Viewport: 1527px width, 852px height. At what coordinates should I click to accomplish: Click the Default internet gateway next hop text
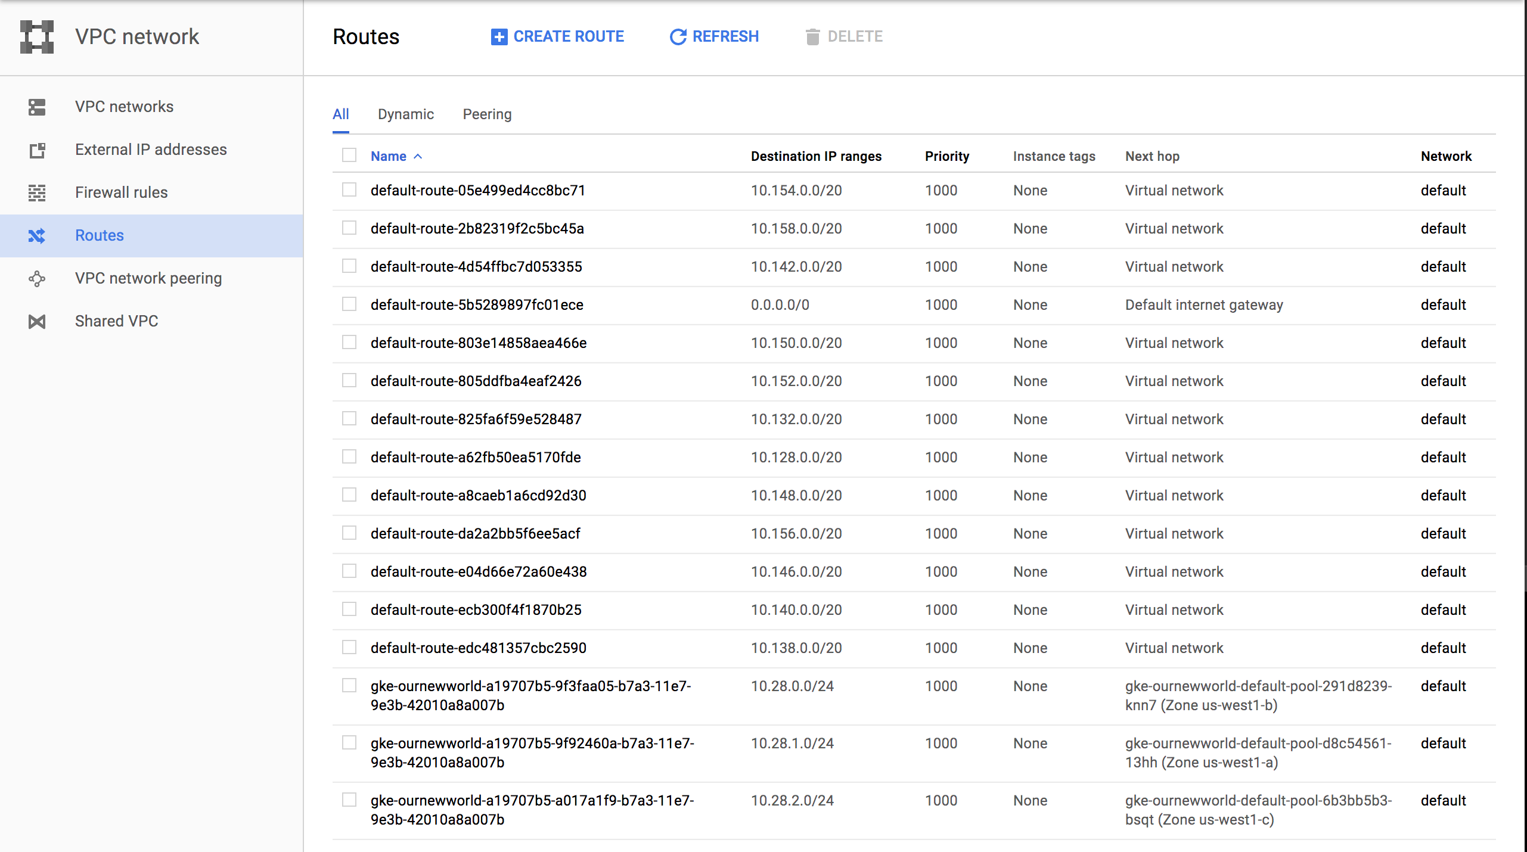pyautogui.click(x=1204, y=305)
